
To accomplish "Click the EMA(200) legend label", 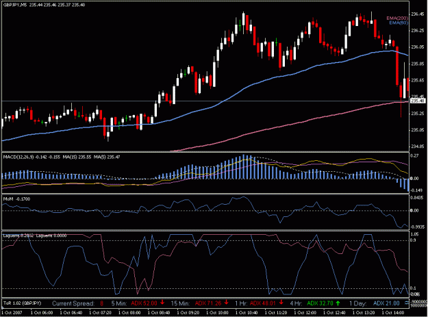I will click(x=397, y=18).
